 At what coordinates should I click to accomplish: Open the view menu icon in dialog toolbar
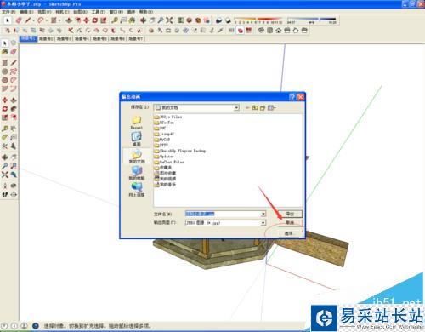click(272, 107)
